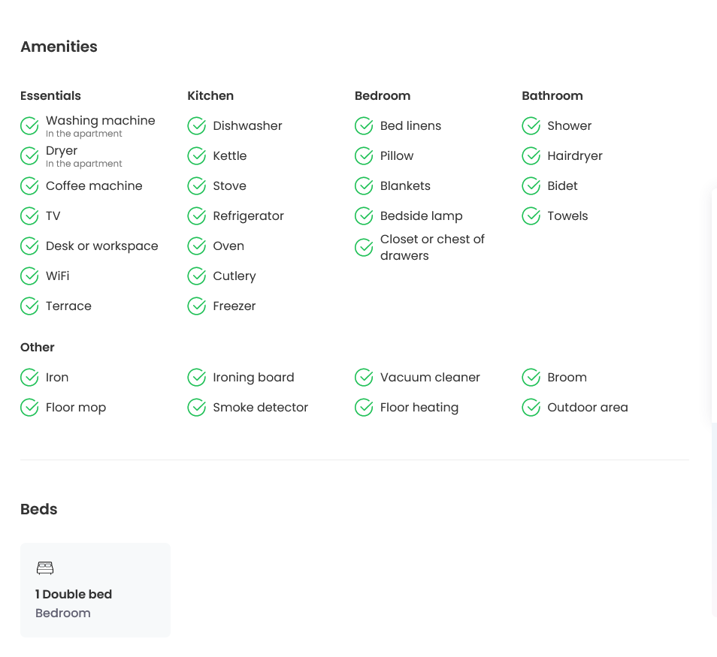The image size is (717, 657).
Task: Click the check icon next to Freezer
Action: [197, 306]
